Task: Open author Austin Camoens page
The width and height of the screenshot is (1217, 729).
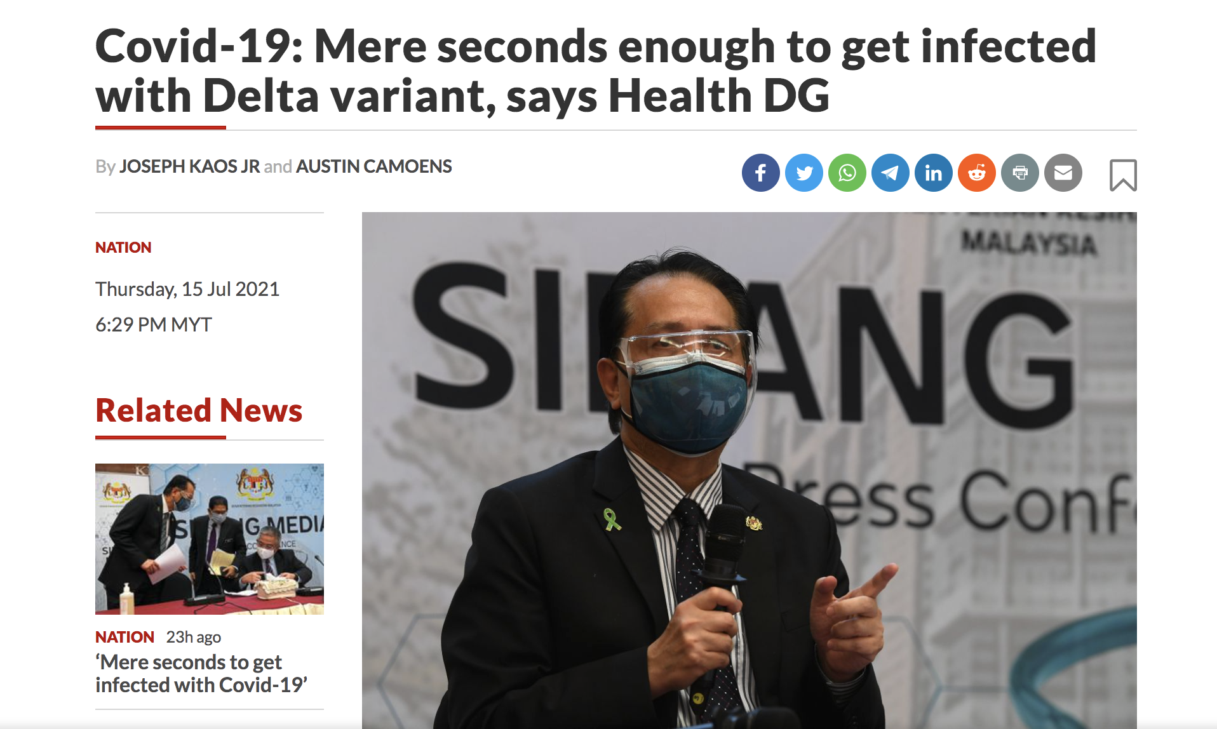Action: (373, 166)
